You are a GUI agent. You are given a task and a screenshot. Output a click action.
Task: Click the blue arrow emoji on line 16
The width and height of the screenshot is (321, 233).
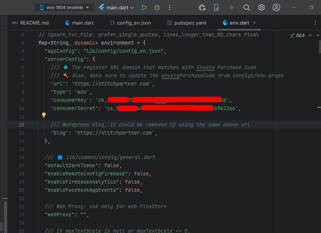pyautogui.click(x=60, y=157)
